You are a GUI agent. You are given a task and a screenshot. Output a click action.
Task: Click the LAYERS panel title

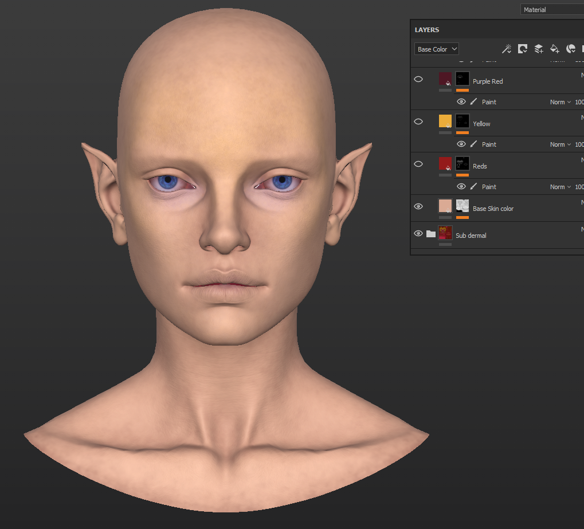tap(427, 30)
